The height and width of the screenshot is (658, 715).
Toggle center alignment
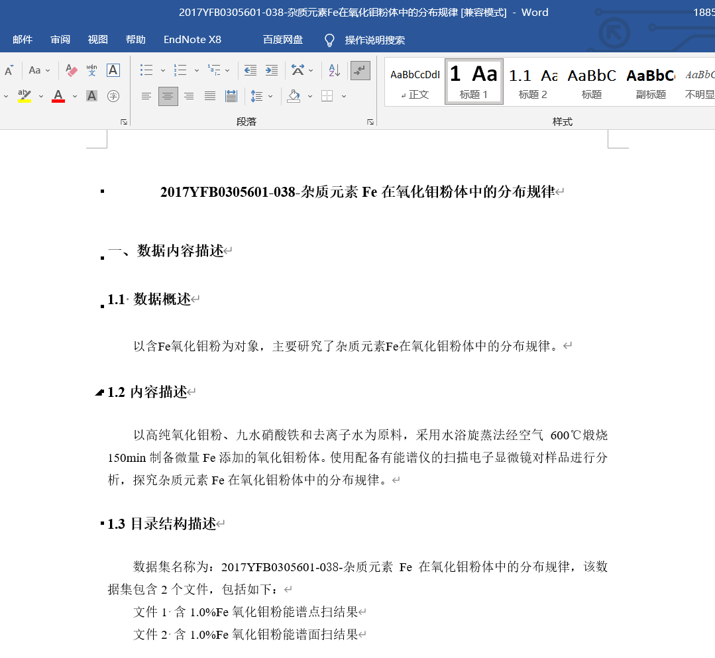tap(168, 96)
